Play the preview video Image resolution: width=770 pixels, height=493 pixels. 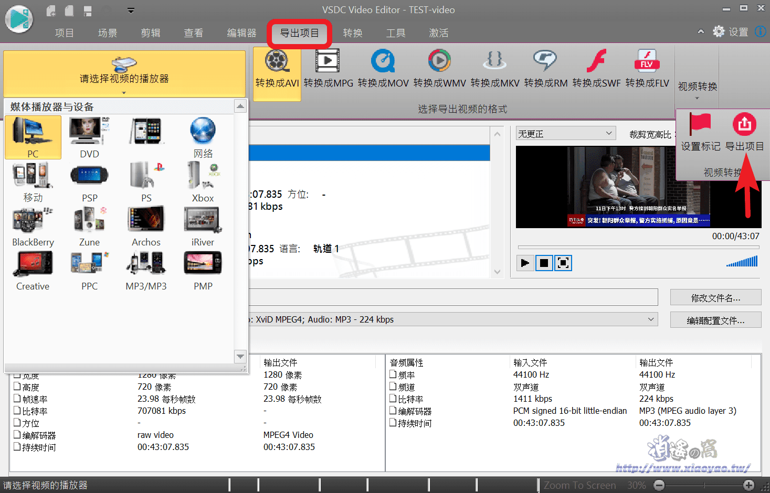[525, 263]
